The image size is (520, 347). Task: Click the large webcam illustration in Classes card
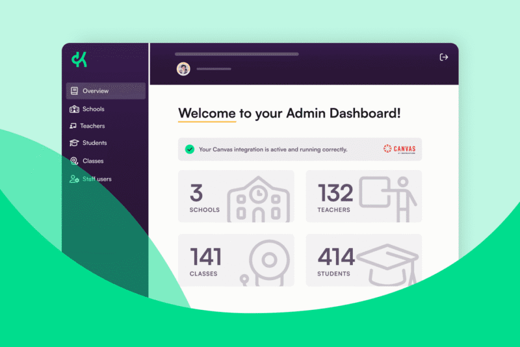[x=265, y=263]
